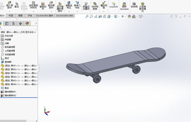
Task: Open the Apply Scene dropdown arrow
Action: pos(137,16)
